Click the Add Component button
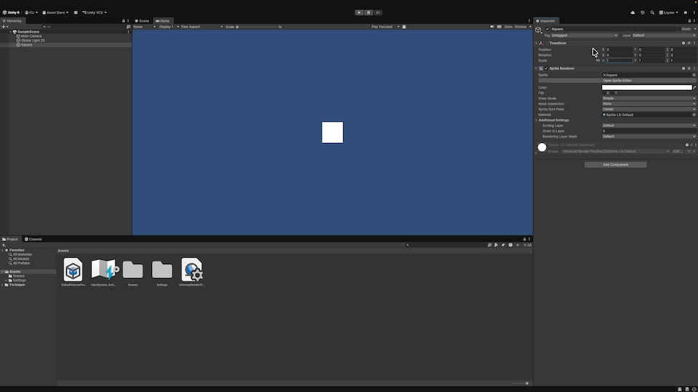The width and height of the screenshot is (698, 392). click(615, 165)
